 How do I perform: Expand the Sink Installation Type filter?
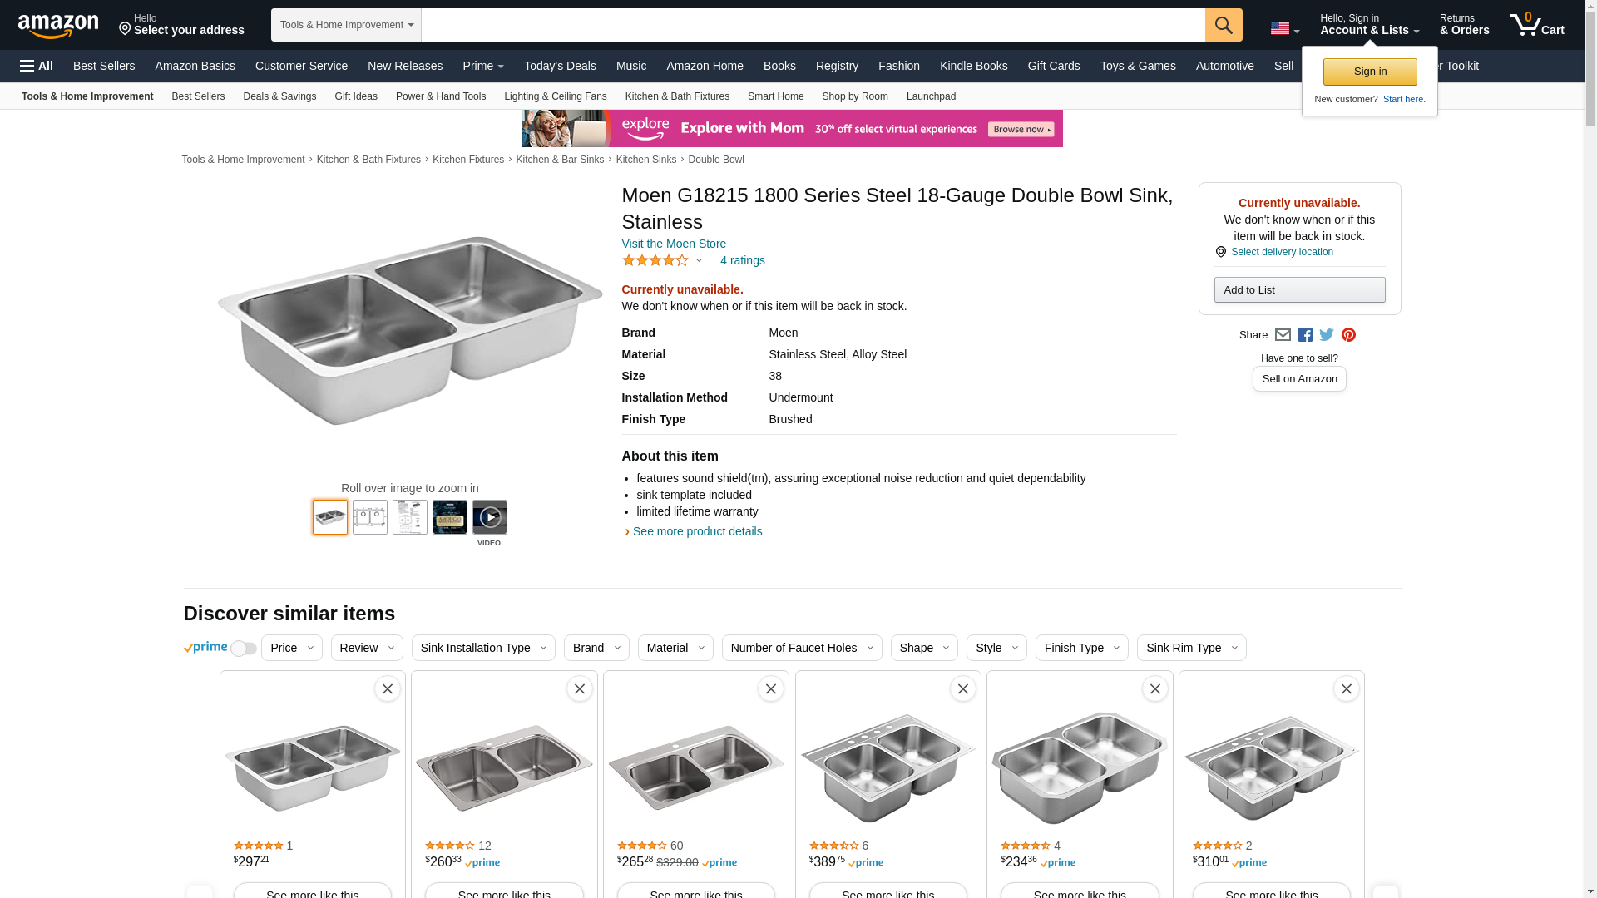(x=483, y=648)
